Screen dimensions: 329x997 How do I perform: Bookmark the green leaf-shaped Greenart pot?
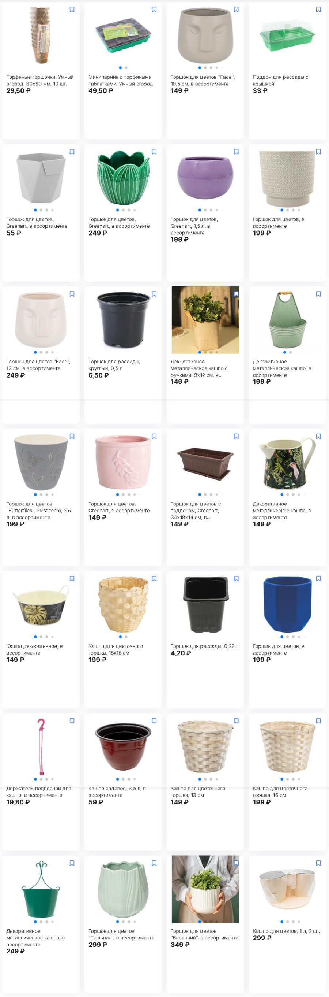154,152
